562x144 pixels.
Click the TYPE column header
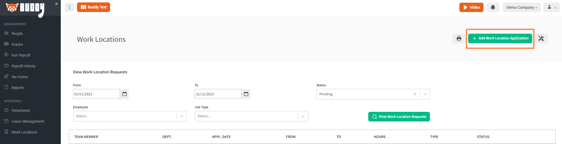point(434,137)
